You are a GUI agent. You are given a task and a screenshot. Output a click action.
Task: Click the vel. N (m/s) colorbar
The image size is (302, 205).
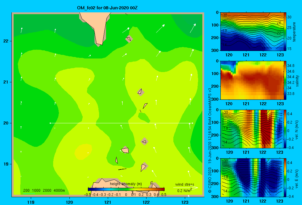tap(285, 129)
